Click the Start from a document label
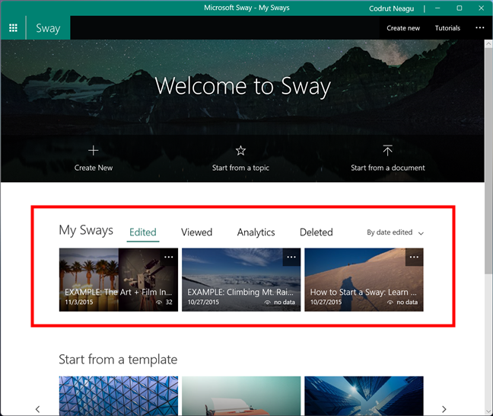Screen dimensions: 493x416 click(x=388, y=168)
